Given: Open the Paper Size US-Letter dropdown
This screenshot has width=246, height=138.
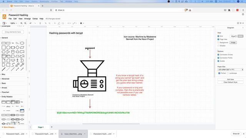Looking at the screenshot, I should point(230,70).
